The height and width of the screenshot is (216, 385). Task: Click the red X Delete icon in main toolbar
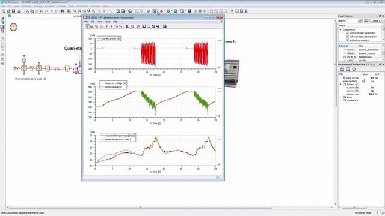click(42, 11)
